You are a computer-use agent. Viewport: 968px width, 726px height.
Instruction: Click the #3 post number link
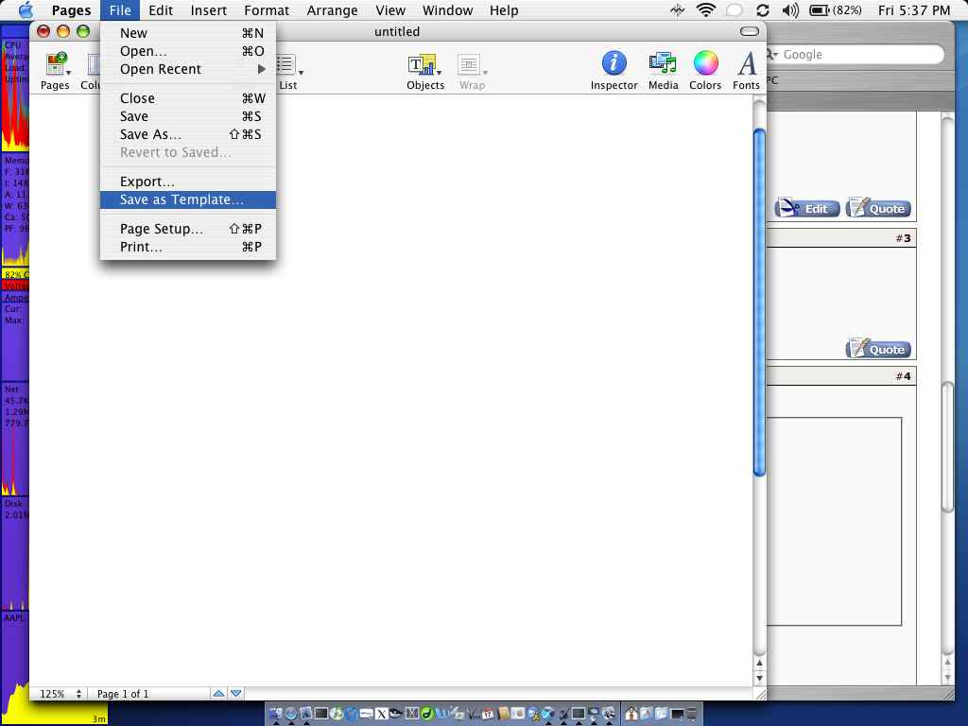click(x=903, y=238)
